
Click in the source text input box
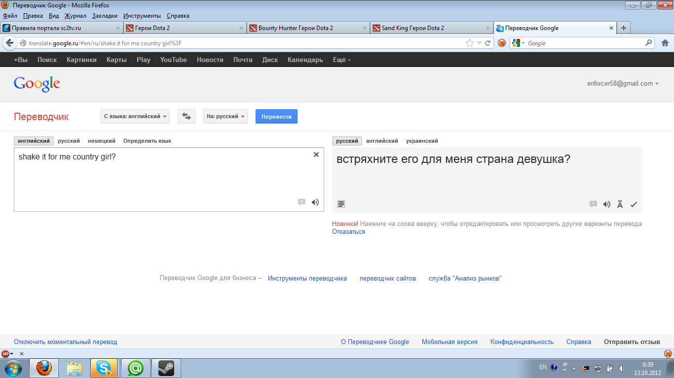(x=169, y=180)
